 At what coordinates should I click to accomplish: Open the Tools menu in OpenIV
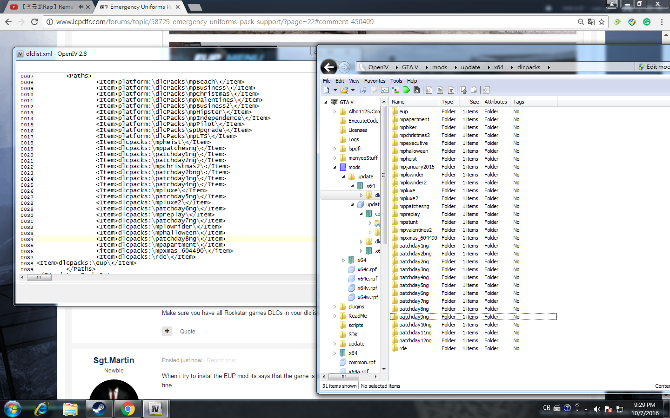pos(396,81)
